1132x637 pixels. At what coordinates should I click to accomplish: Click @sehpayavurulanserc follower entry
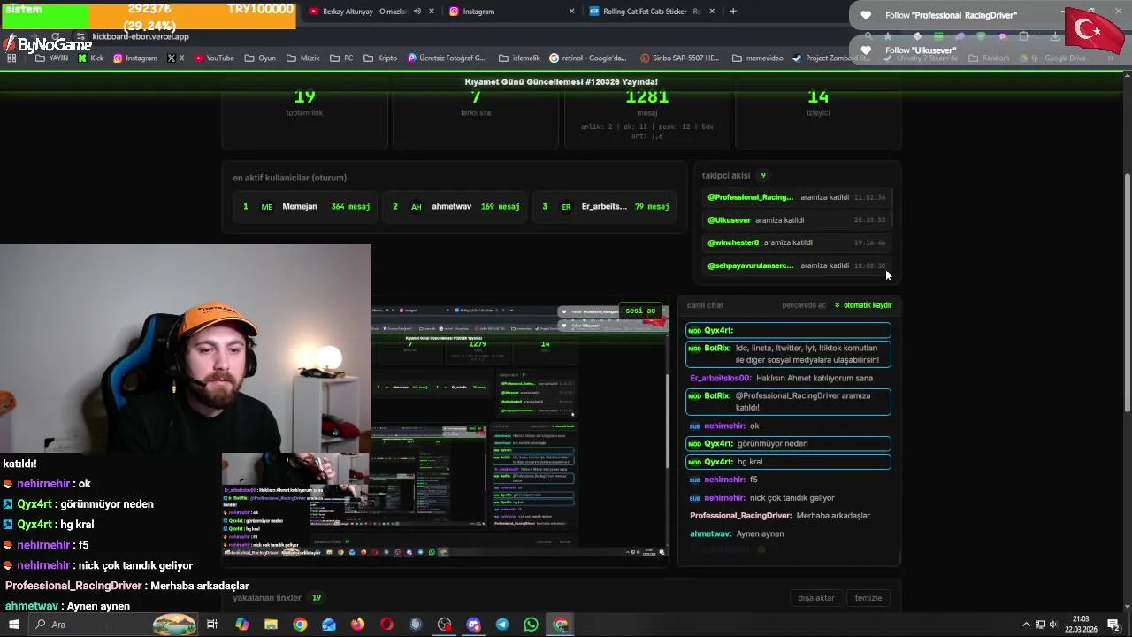[x=796, y=265]
